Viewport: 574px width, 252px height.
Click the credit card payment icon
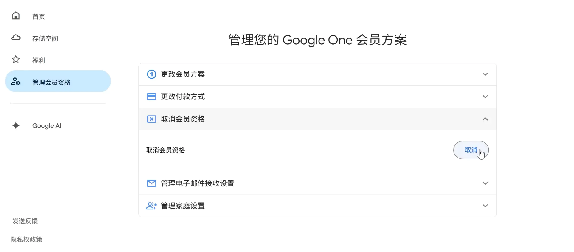[x=151, y=97]
